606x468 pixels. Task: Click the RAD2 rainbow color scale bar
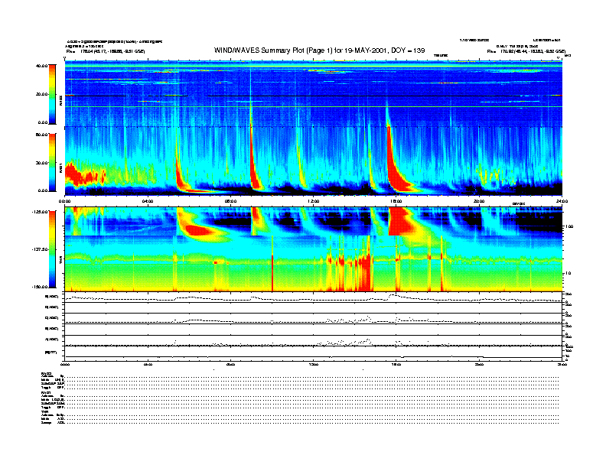pyautogui.click(x=52, y=94)
